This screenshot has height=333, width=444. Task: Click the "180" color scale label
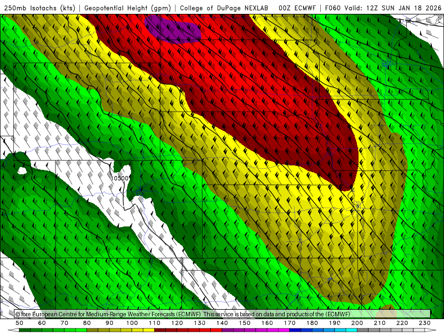[x=312, y=323]
